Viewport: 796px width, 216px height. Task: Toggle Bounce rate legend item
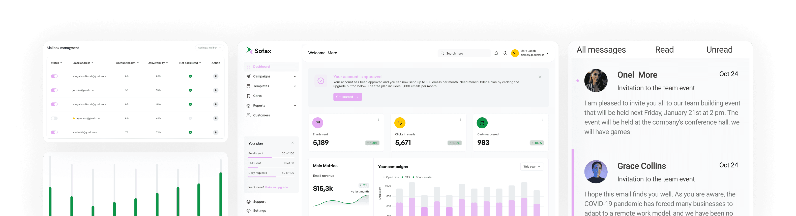[x=422, y=177]
